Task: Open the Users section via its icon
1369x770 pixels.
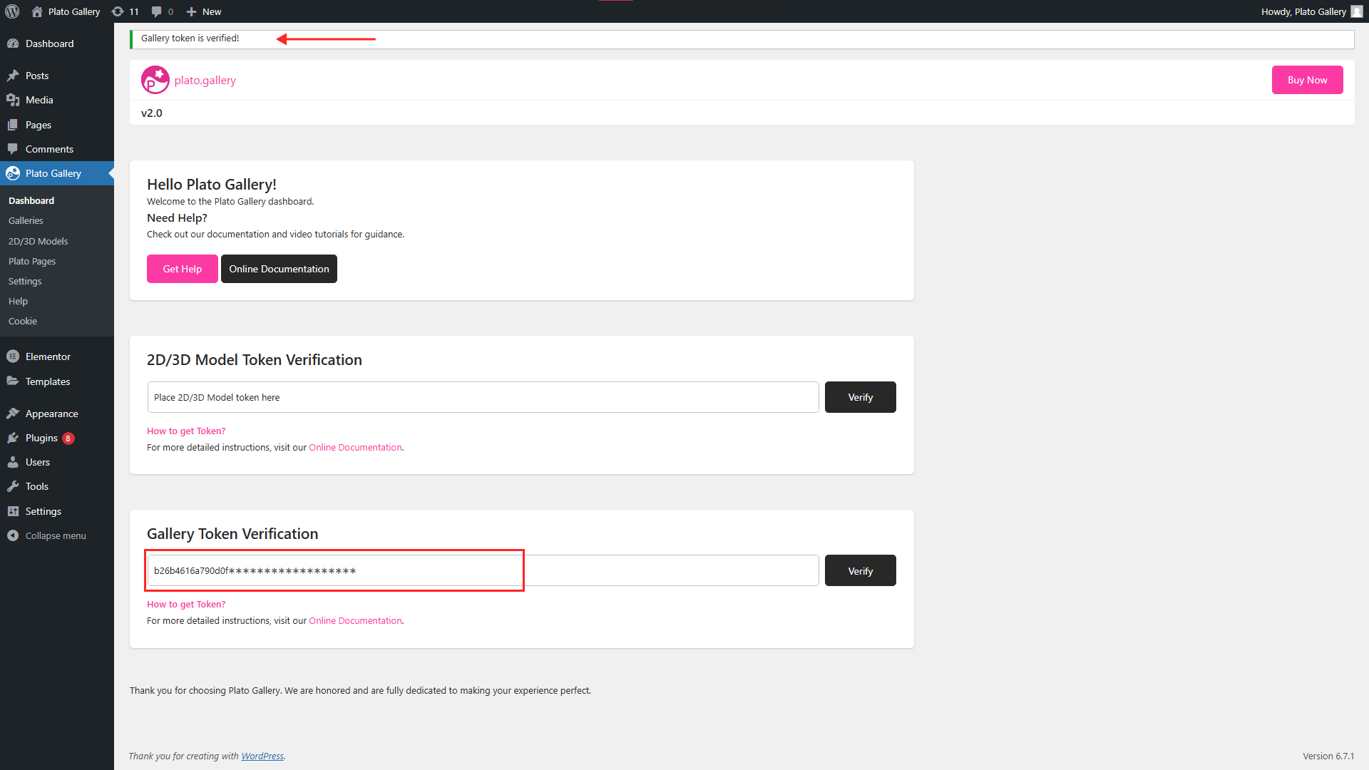Action: click(x=13, y=462)
